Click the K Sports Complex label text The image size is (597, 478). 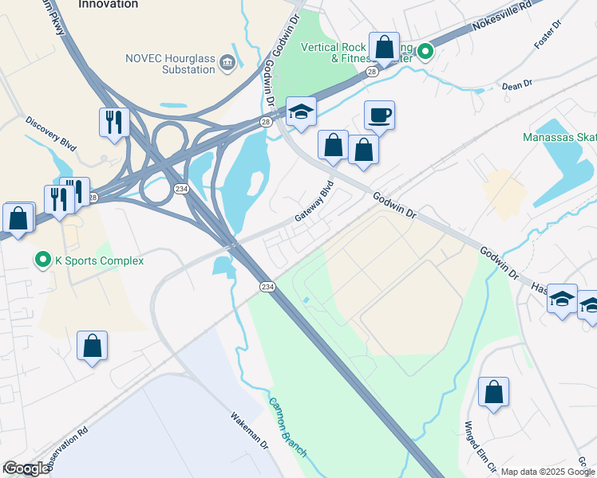click(100, 261)
